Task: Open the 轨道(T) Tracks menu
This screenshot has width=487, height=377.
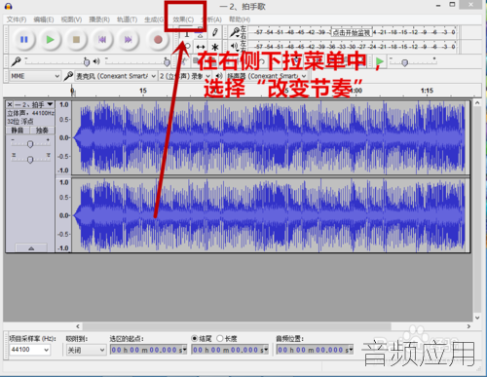Action: [x=127, y=19]
